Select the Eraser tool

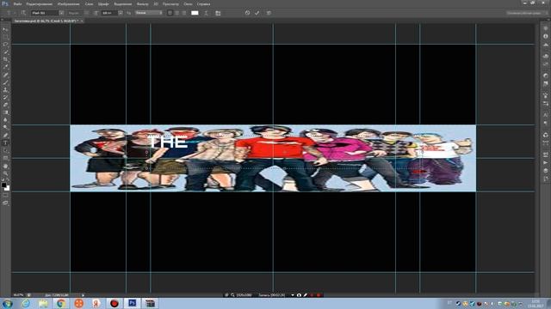pyautogui.click(x=5, y=105)
